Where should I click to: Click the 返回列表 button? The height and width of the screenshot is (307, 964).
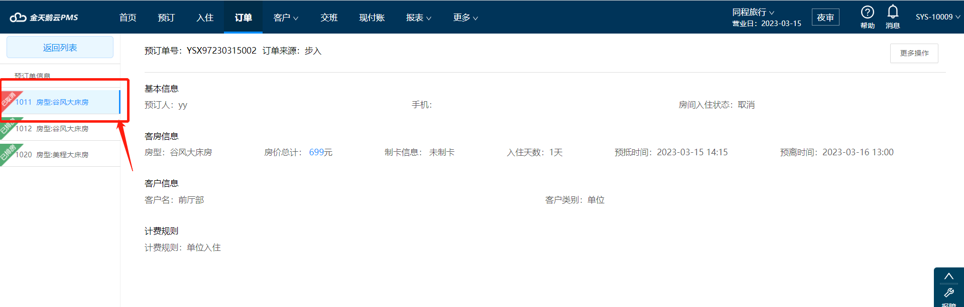tap(60, 47)
